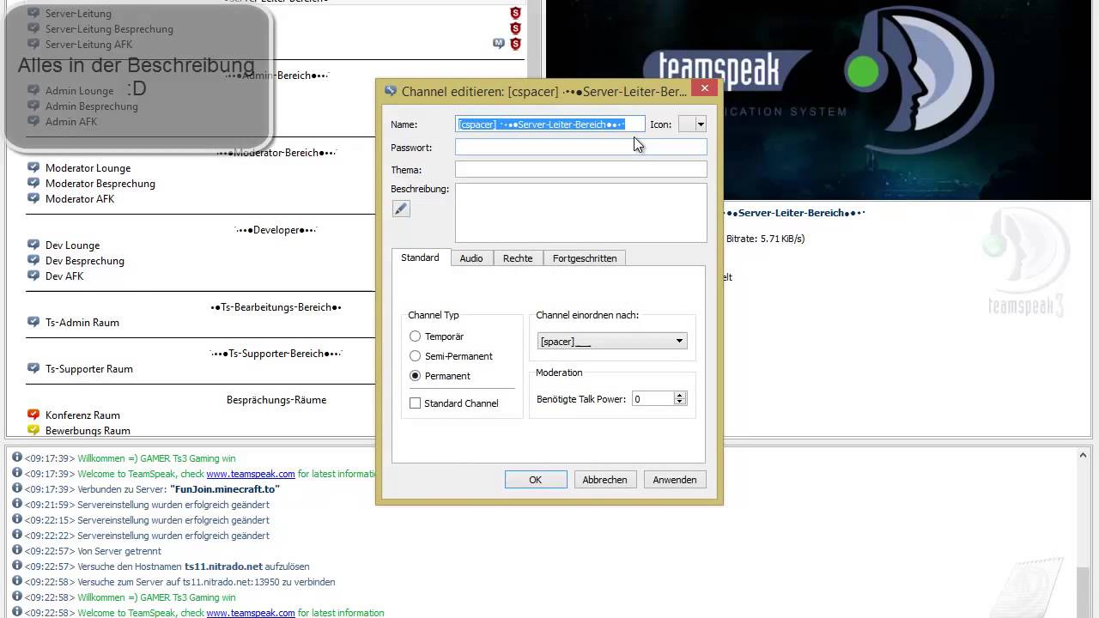This screenshot has width=1099, height=618.
Task: Click the Moderator Lounge channel icon
Action: 33,167
